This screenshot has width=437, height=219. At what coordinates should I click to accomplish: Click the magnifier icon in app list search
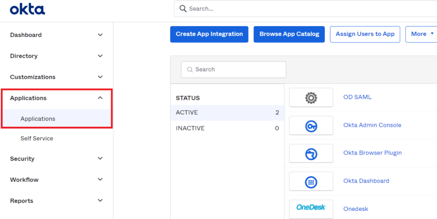(190, 70)
